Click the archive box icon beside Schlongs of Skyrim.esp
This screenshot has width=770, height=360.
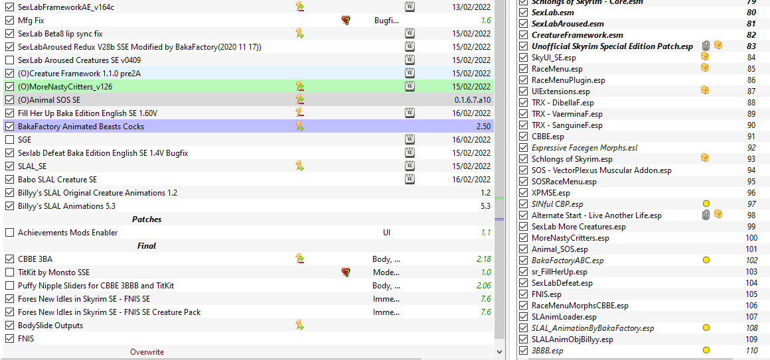705,158
